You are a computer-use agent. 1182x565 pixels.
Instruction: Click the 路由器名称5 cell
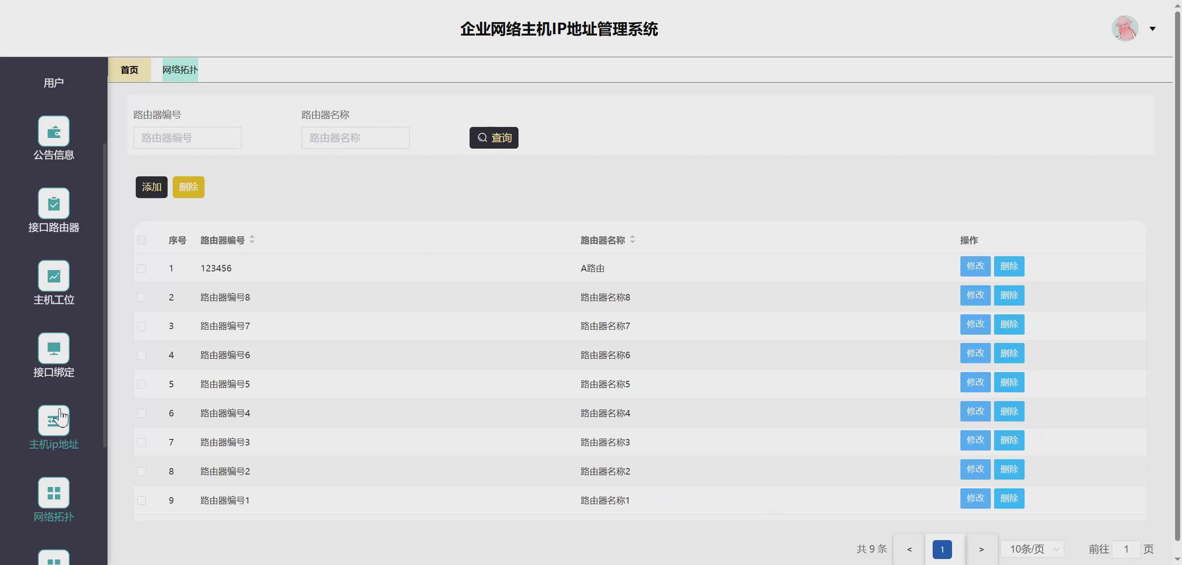[x=605, y=385]
